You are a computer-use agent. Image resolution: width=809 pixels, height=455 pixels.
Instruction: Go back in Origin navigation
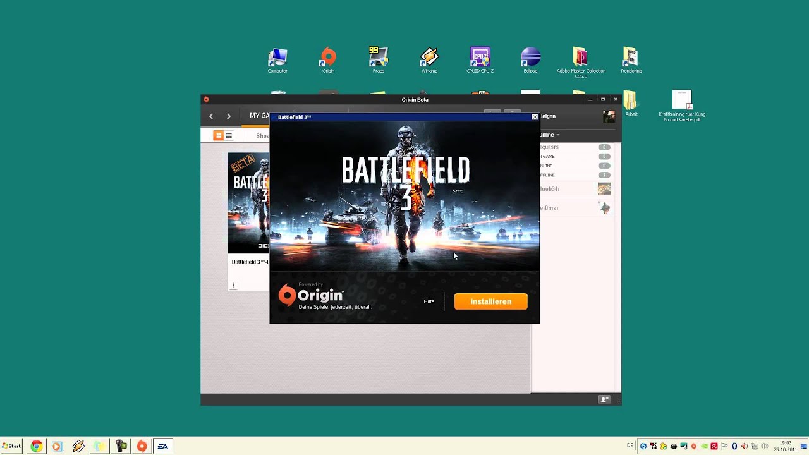(211, 116)
